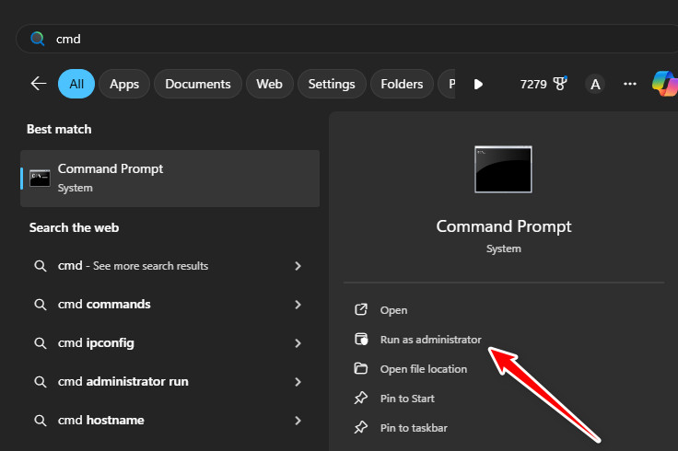This screenshot has width=678, height=451.
Task: Choose the Settings filter tab
Action: click(332, 84)
